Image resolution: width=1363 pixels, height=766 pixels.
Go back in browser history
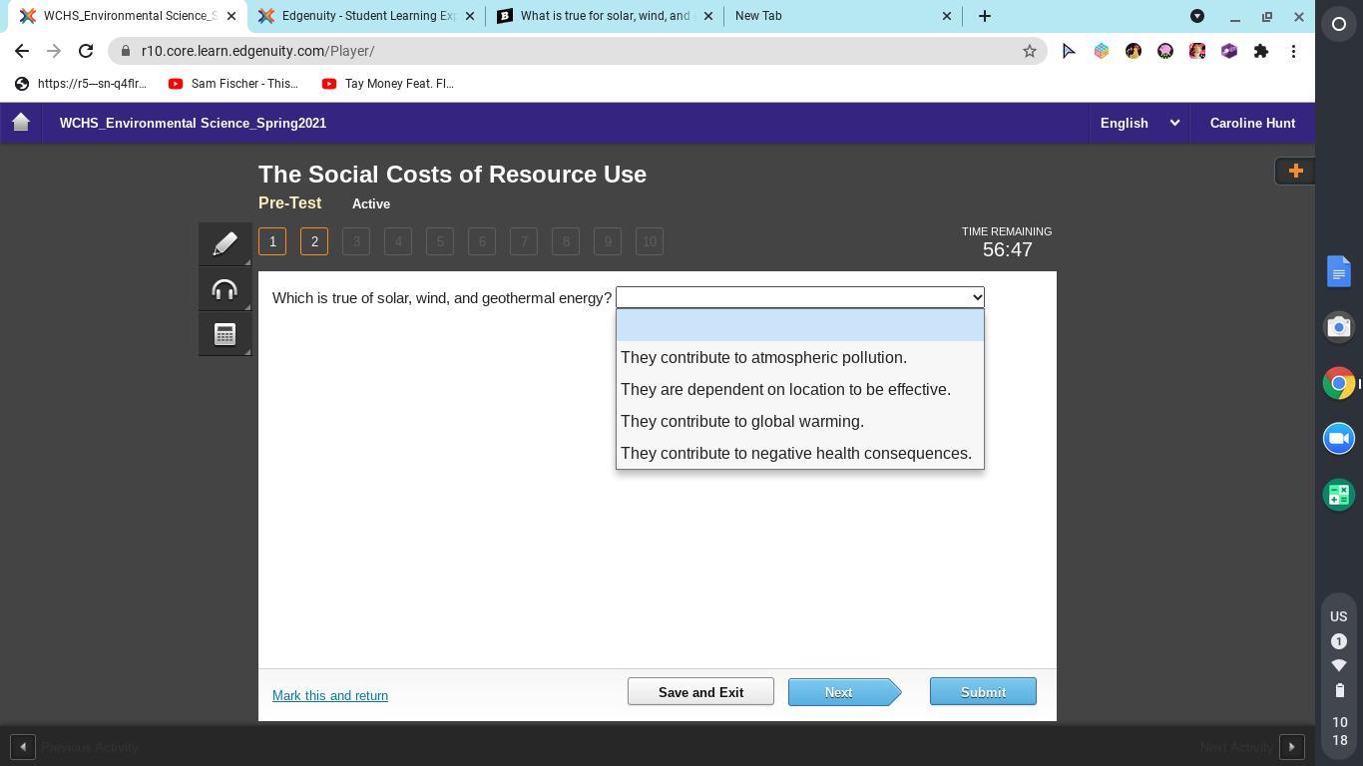tap(22, 51)
